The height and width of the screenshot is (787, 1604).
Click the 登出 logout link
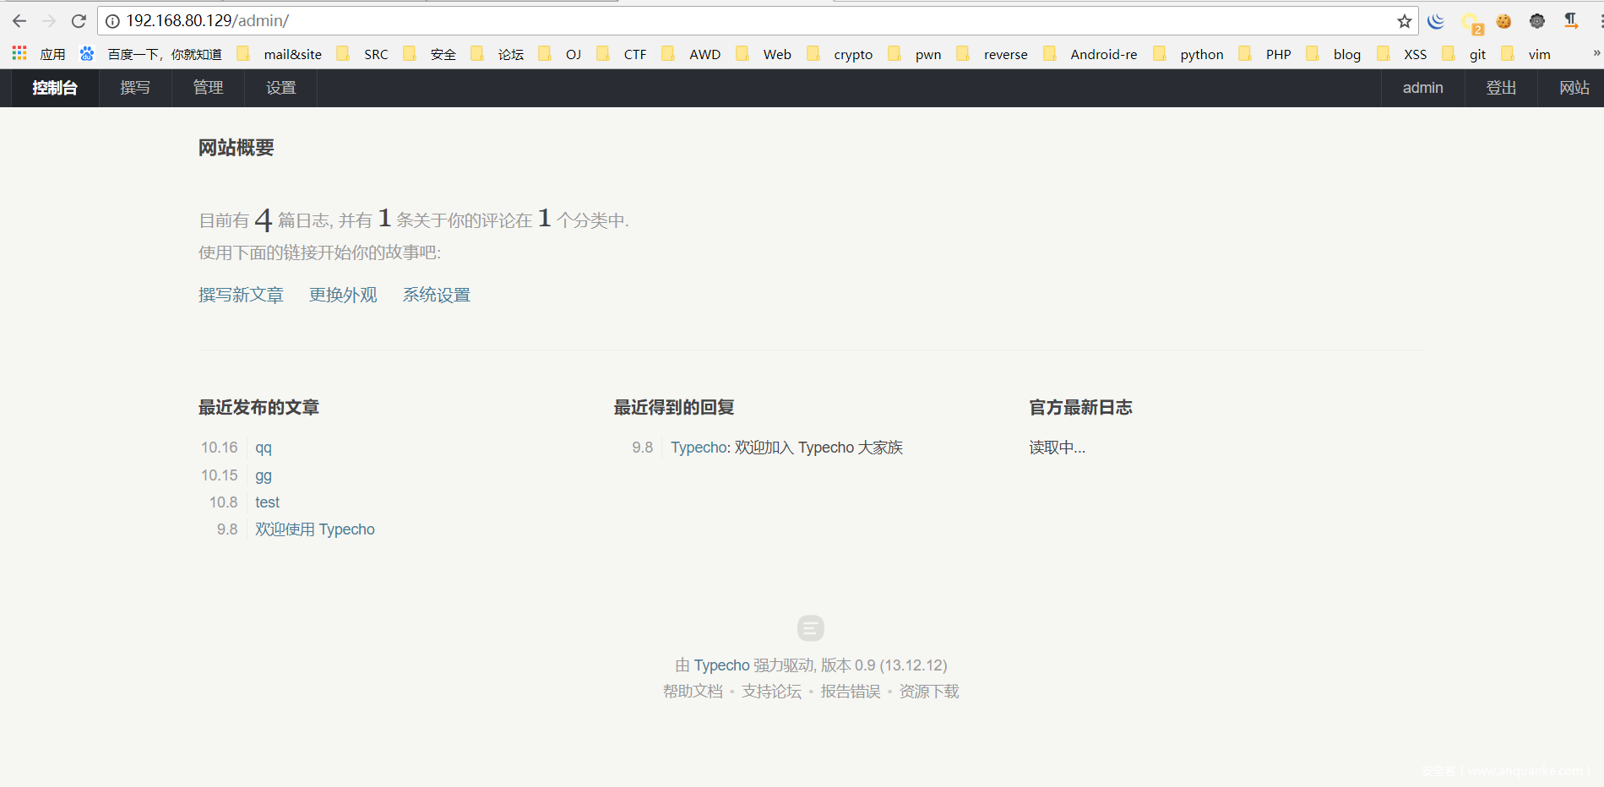point(1501,88)
